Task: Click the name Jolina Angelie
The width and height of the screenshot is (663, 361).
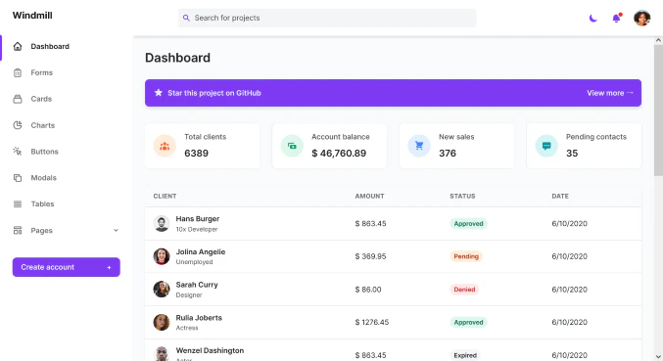Action: pyautogui.click(x=201, y=251)
